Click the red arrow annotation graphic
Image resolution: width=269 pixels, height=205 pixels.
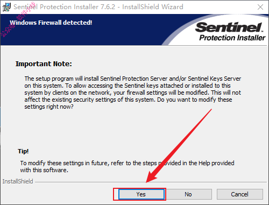[178, 147]
